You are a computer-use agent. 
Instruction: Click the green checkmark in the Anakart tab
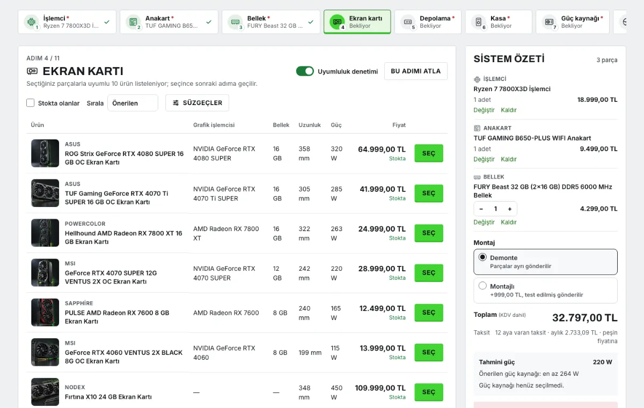209,22
